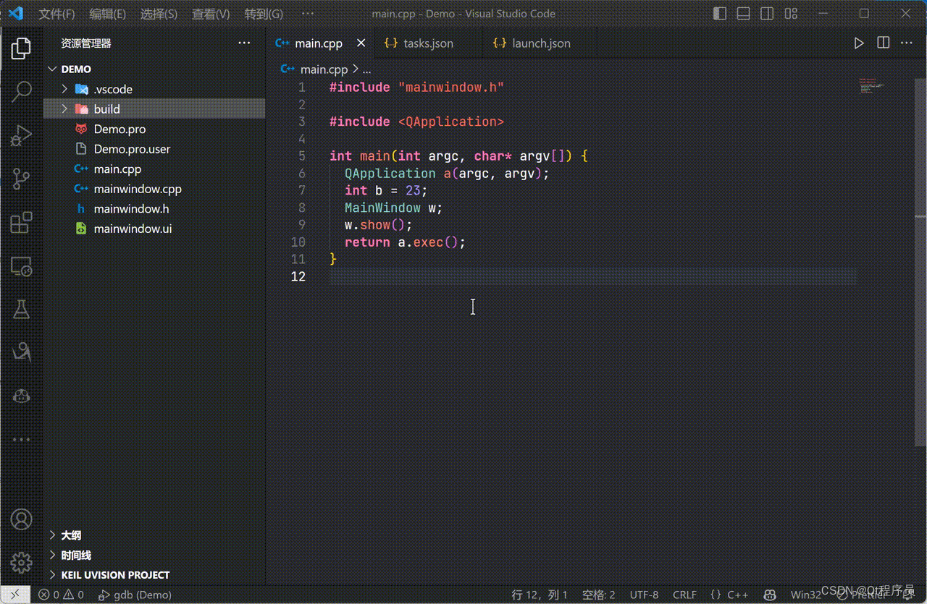Screen dimensions: 927x604
Task: Open the Extensions view
Action: point(21,223)
